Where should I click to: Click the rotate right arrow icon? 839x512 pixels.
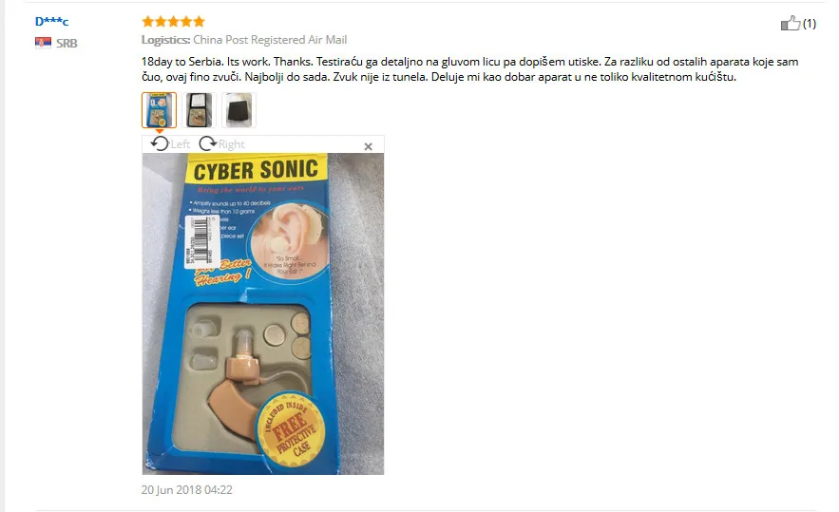pos(207,143)
